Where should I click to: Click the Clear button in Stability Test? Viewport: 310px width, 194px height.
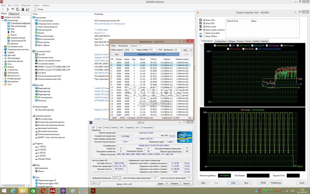pyautogui.click(x=233, y=183)
